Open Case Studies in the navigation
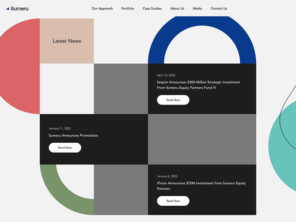Viewport: 296px width, 222px height. 152,9
